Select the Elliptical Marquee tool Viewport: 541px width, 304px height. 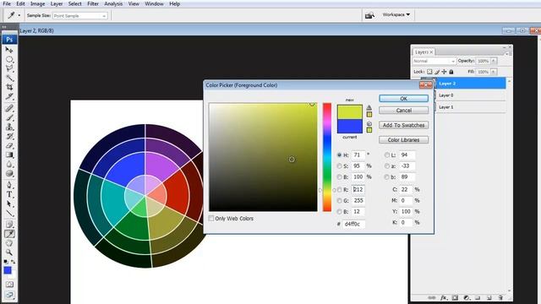(x=9, y=59)
